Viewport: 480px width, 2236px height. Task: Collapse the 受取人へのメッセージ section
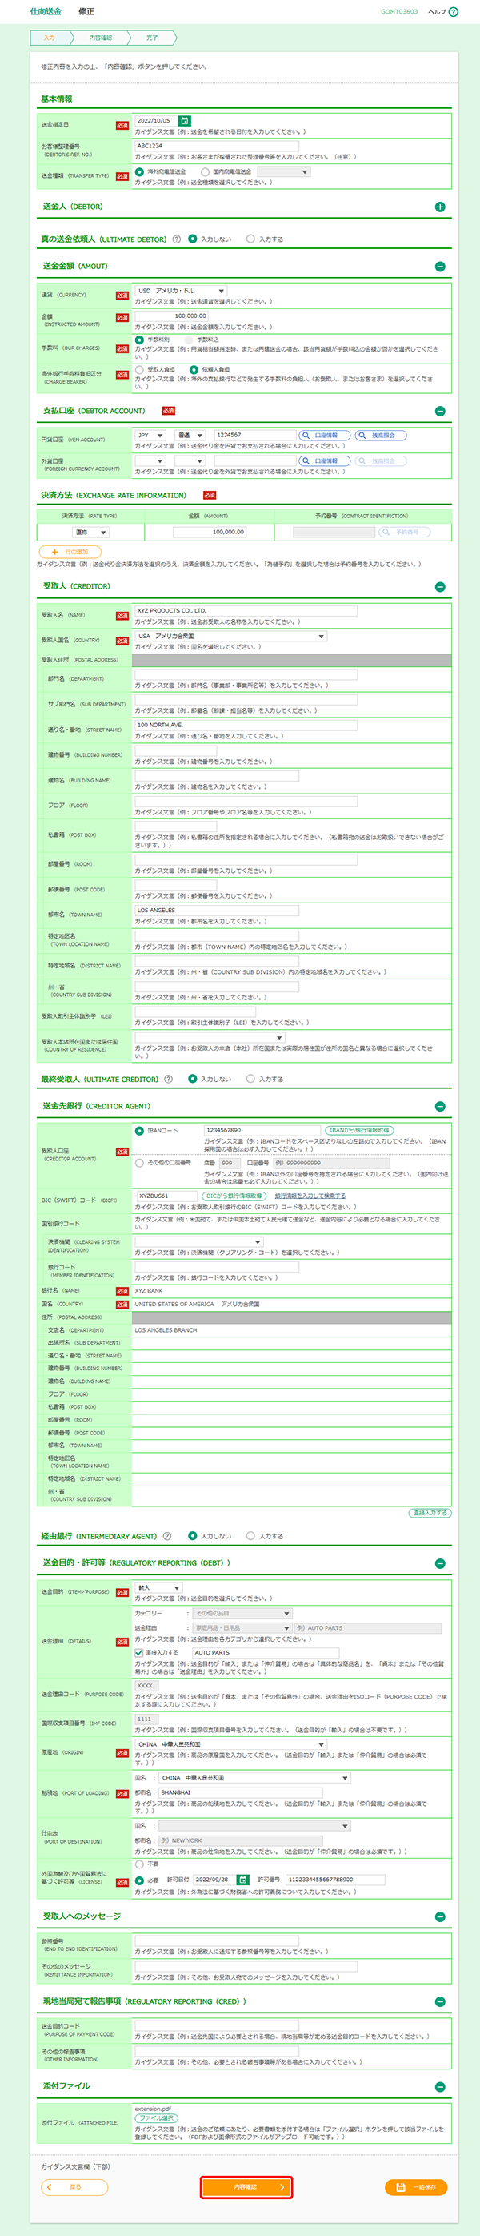click(440, 1916)
